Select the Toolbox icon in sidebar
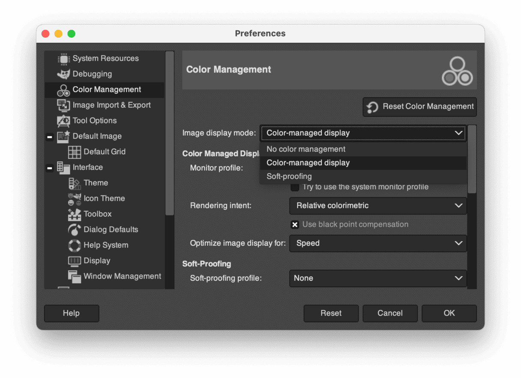The width and height of the screenshot is (521, 378). [x=75, y=214]
